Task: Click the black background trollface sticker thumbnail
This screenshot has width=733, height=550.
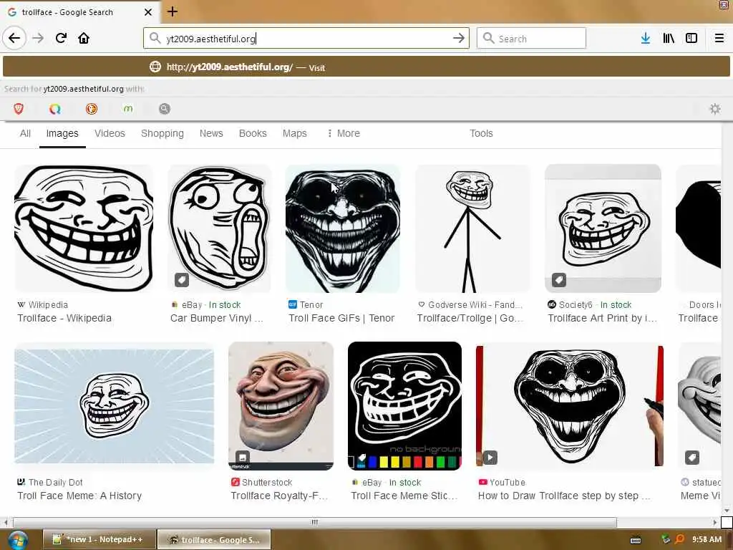Action: 405,406
